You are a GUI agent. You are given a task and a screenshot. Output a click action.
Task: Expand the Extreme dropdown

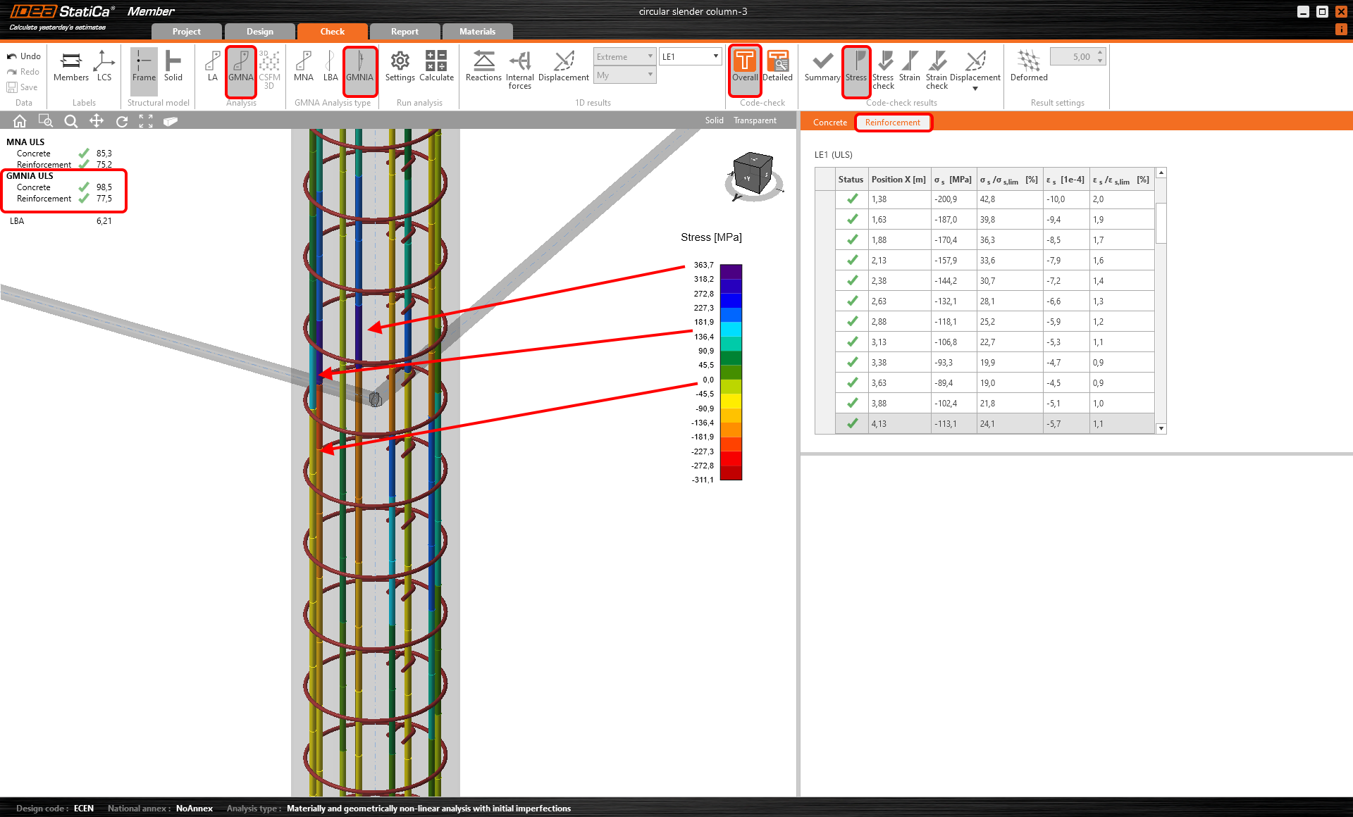tap(650, 56)
